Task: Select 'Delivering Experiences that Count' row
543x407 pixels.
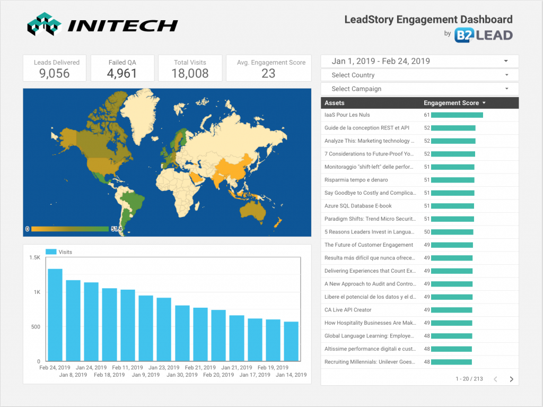Action: pyautogui.click(x=420, y=271)
